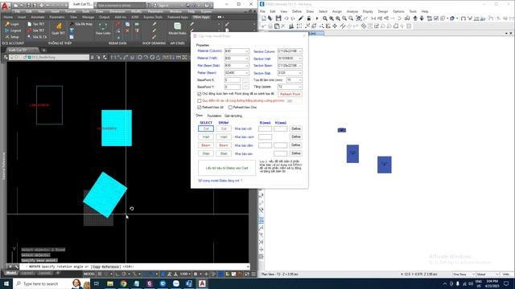
Task: Click the Beam button under SELECT
Action: 206,145
